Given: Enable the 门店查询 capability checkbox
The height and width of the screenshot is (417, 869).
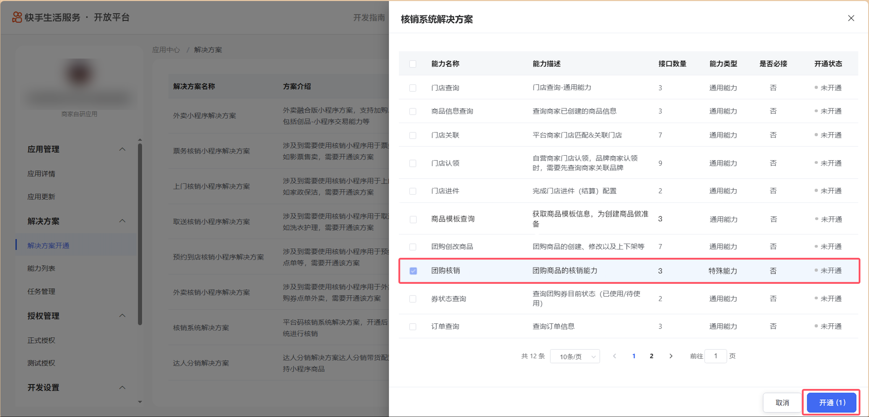Looking at the screenshot, I should 413,88.
